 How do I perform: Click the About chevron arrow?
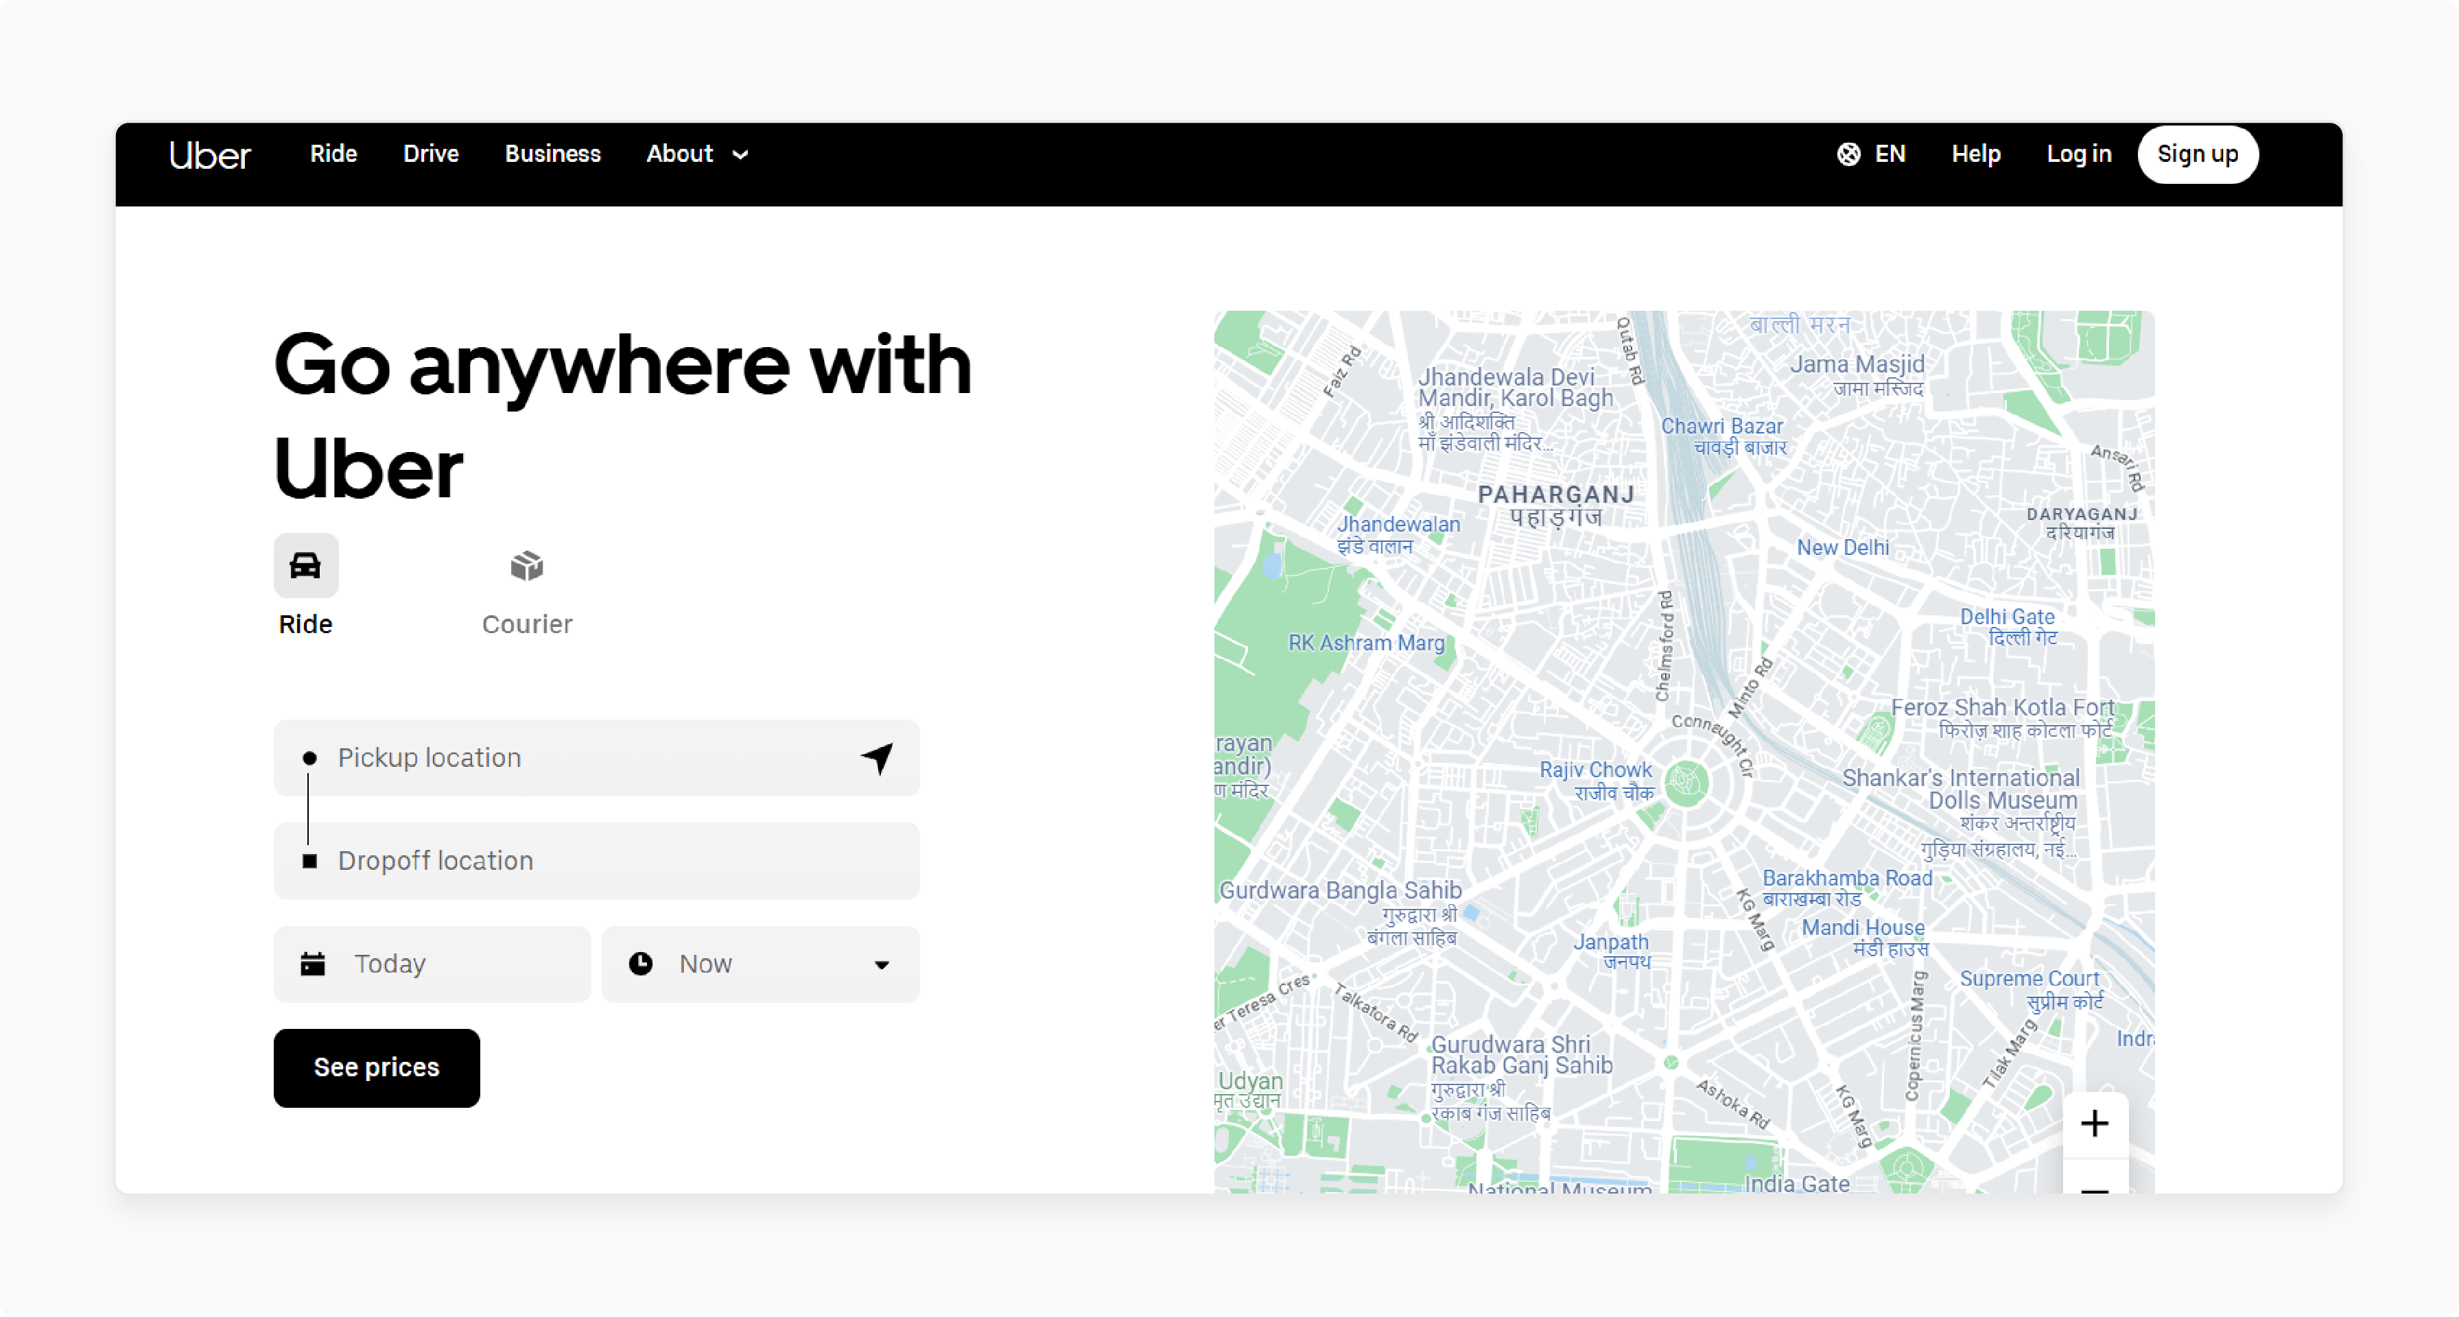[740, 154]
